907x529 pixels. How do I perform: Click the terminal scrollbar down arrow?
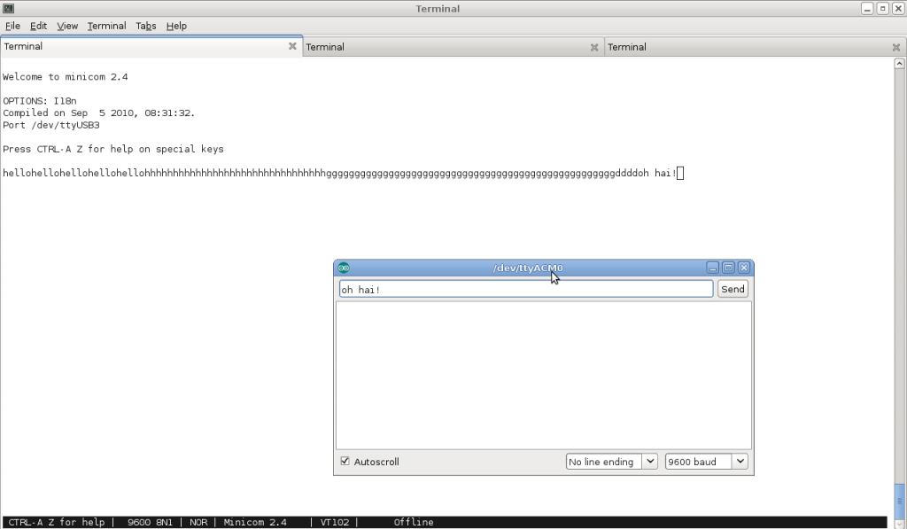[x=899, y=524]
